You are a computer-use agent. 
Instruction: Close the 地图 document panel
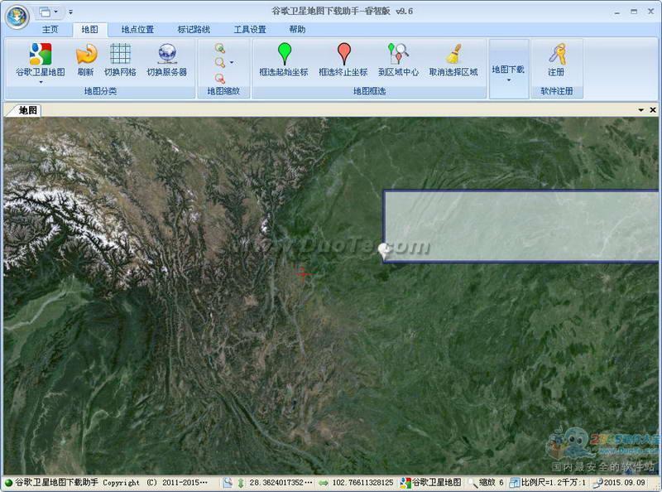tap(653, 110)
